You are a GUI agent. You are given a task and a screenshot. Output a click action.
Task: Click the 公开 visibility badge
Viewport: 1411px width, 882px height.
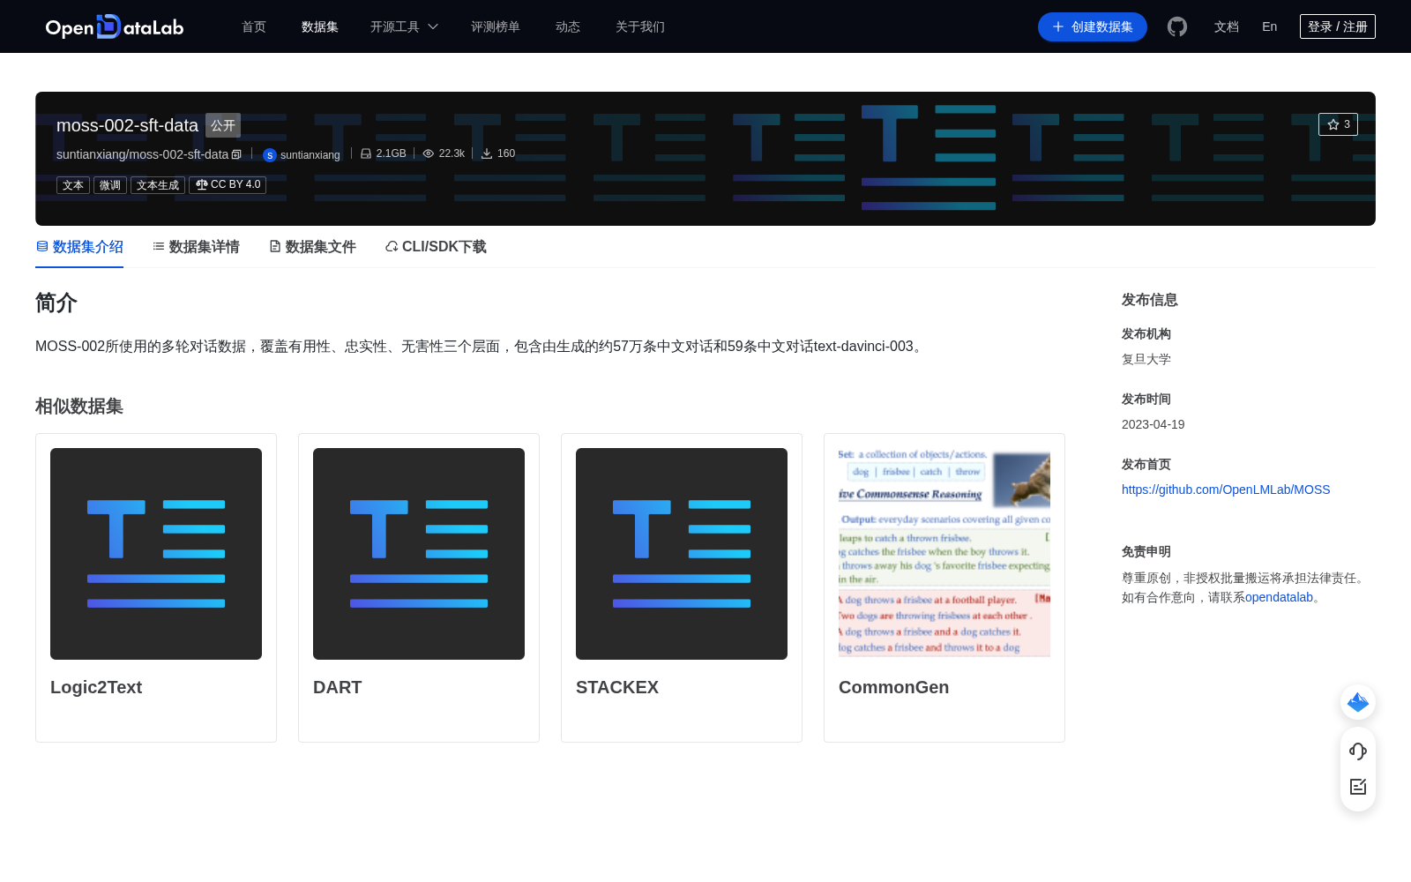click(223, 125)
